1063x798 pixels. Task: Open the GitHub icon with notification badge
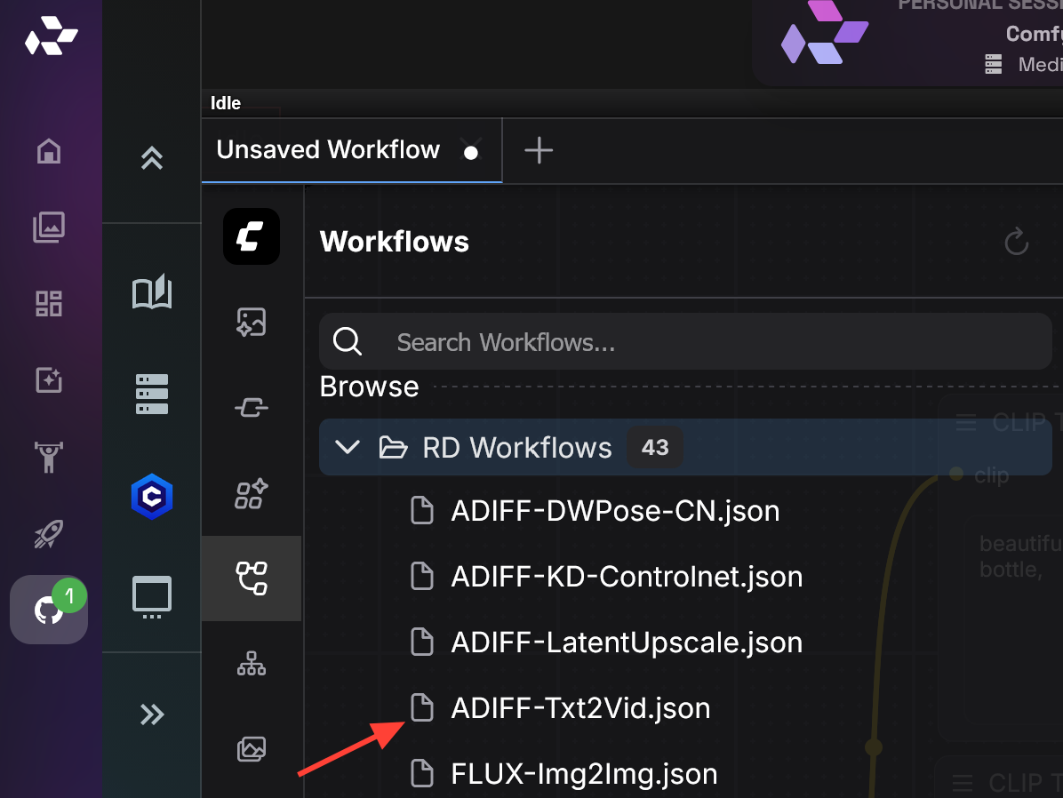pos(49,610)
